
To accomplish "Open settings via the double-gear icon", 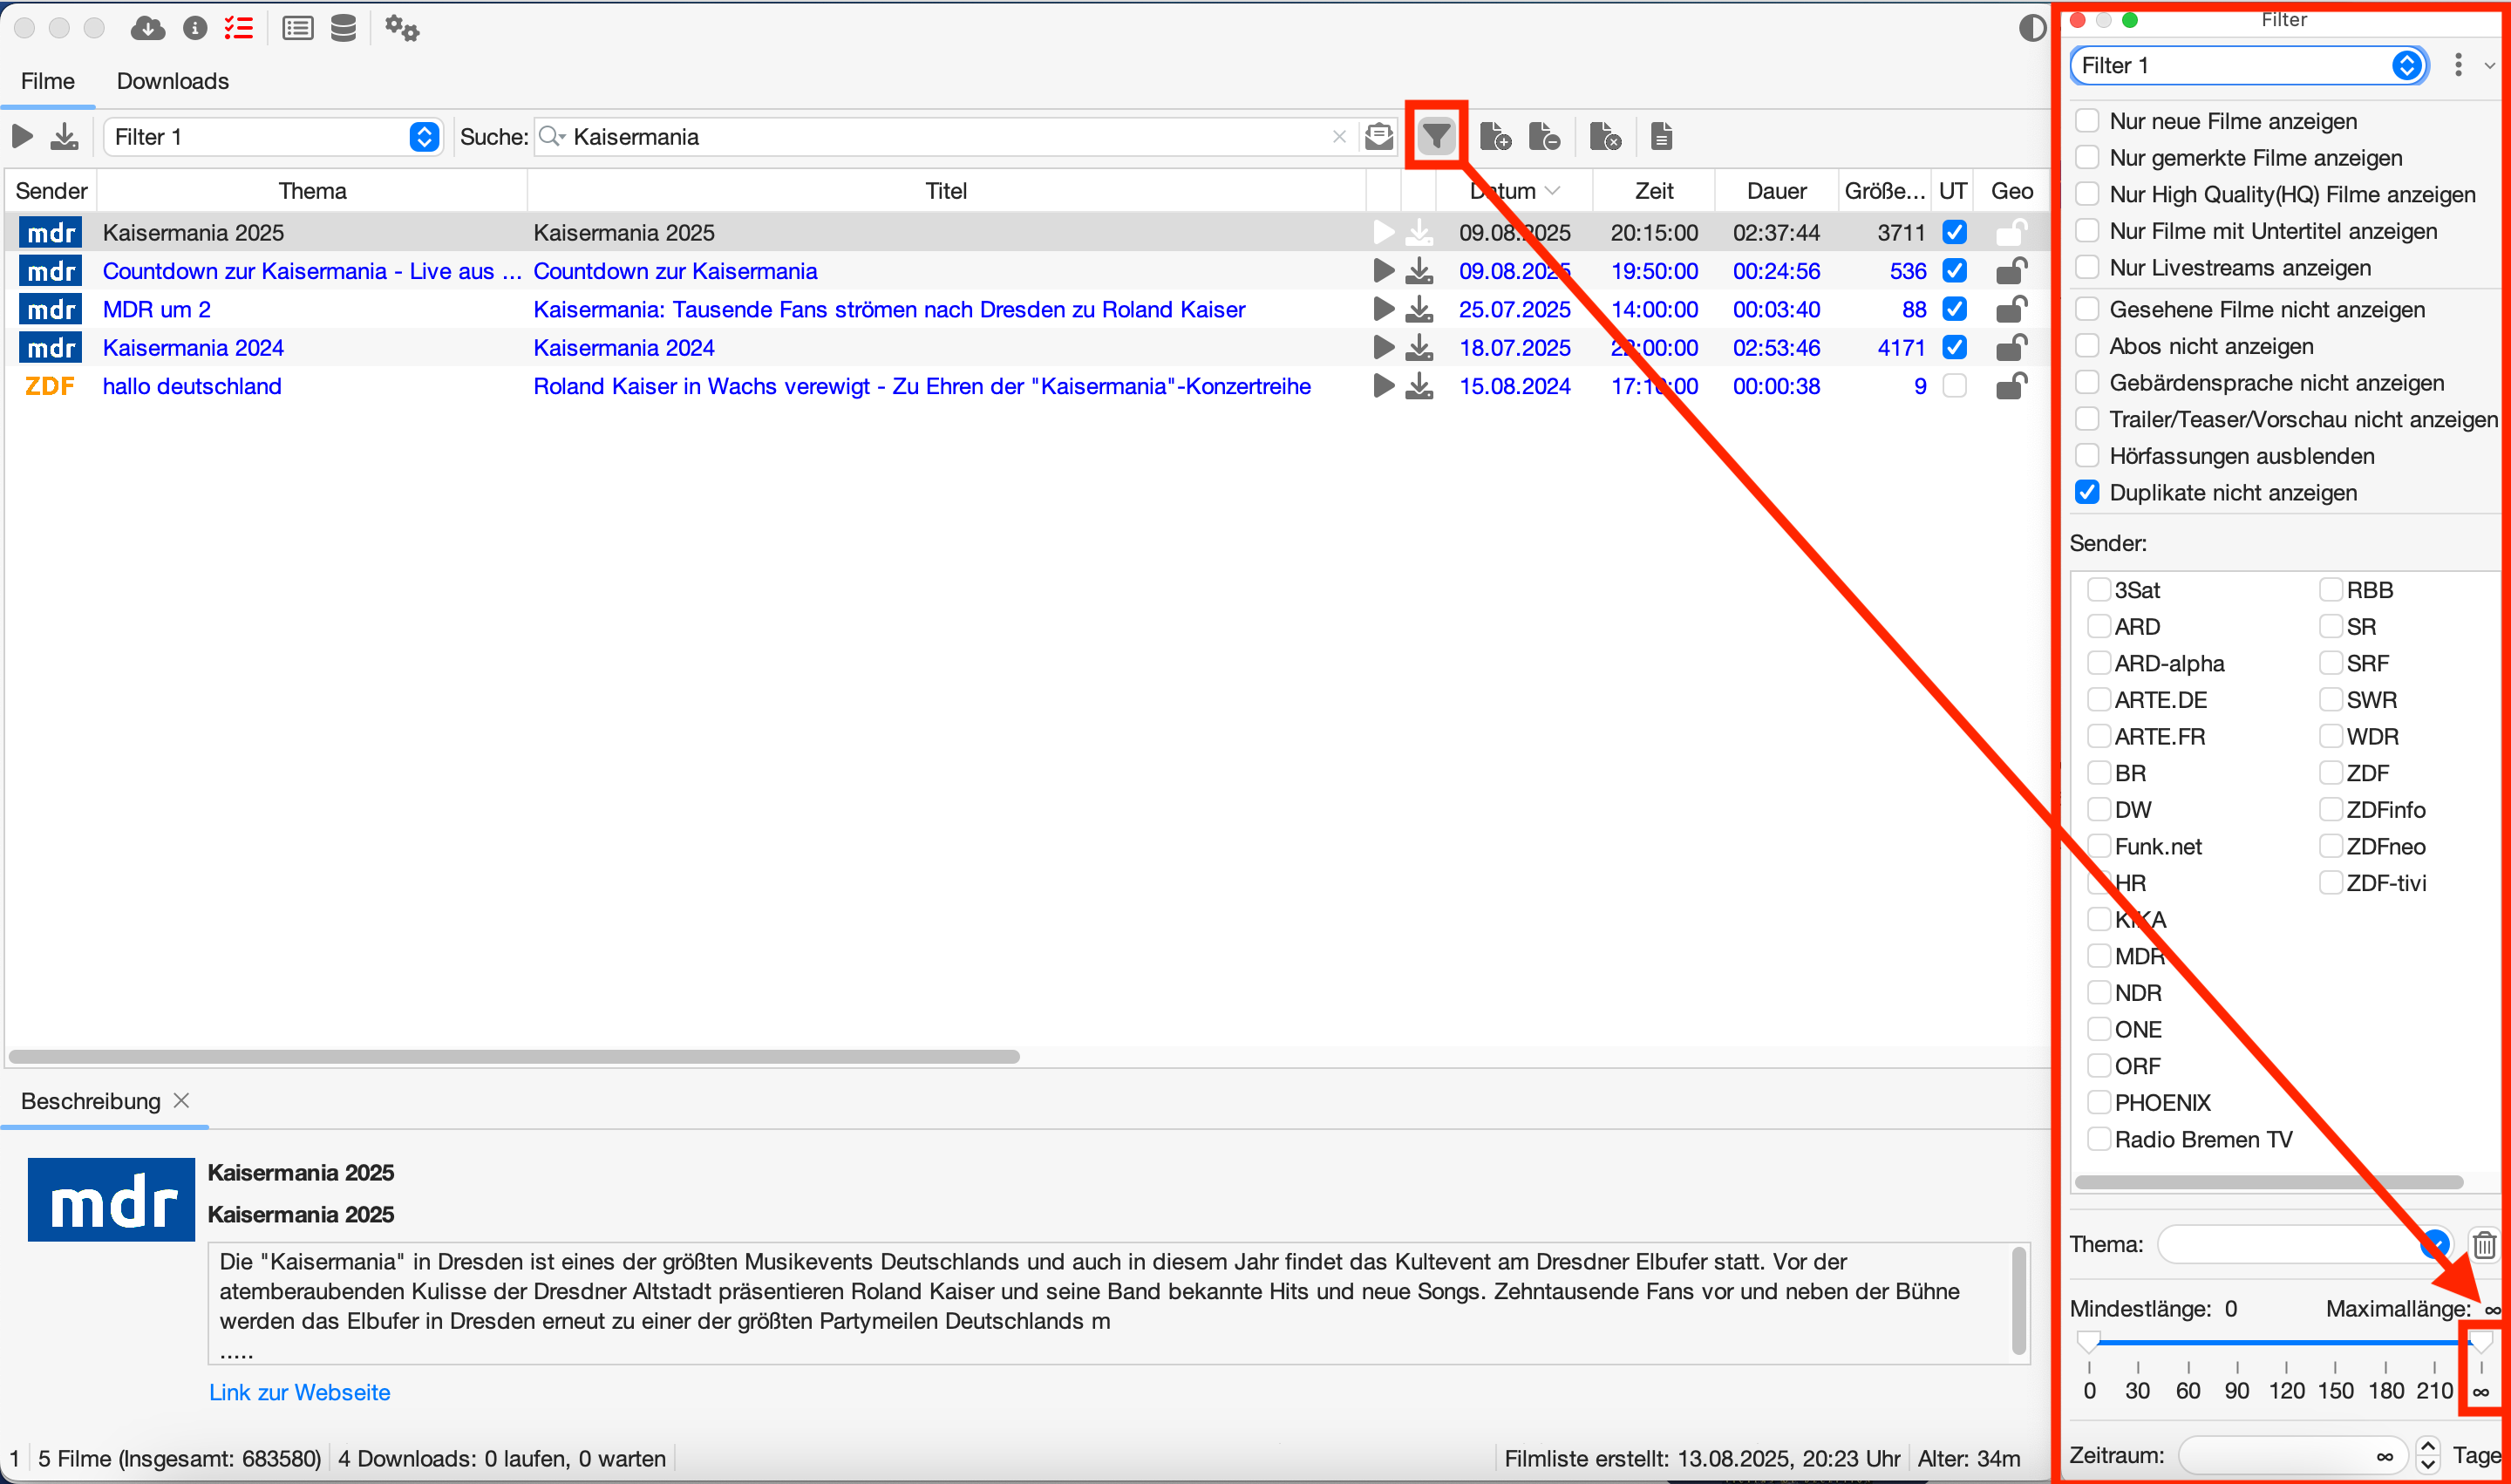I will pos(402,28).
